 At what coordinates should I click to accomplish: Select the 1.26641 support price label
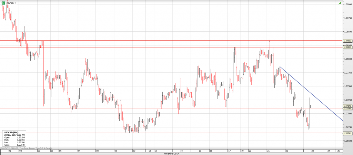pyautogui.click(x=347, y=133)
